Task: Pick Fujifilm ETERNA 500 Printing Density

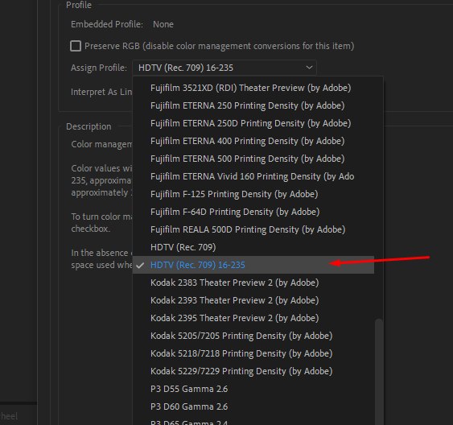Action: (253, 159)
